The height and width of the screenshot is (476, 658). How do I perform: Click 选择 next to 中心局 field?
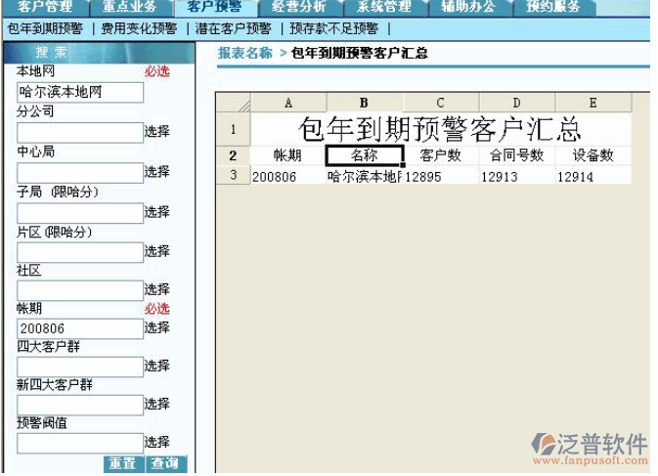[x=157, y=172]
